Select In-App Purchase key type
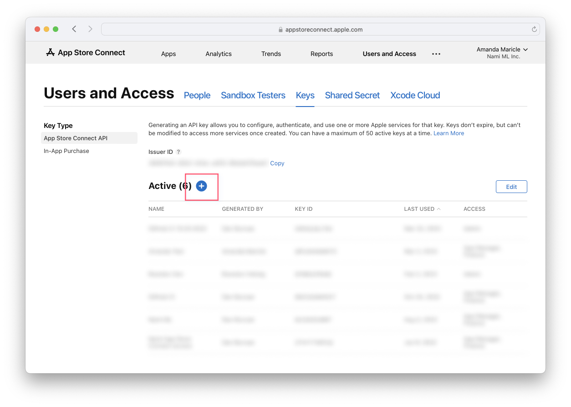The image size is (571, 407). point(66,151)
